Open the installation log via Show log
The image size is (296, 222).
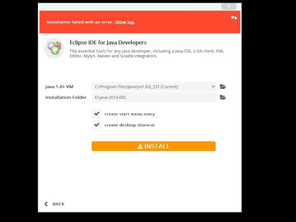coord(125,22)
